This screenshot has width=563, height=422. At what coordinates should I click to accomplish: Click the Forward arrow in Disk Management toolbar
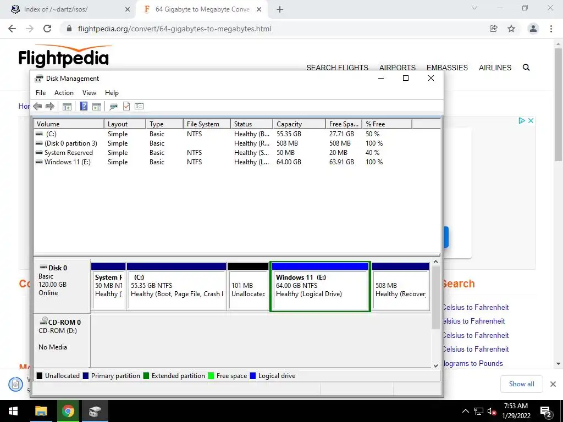pyautogui.click(x=50, y=106)
